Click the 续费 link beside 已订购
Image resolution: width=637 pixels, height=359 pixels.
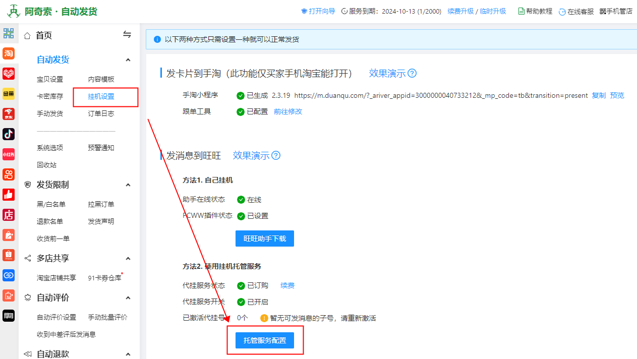pos(287,285)
